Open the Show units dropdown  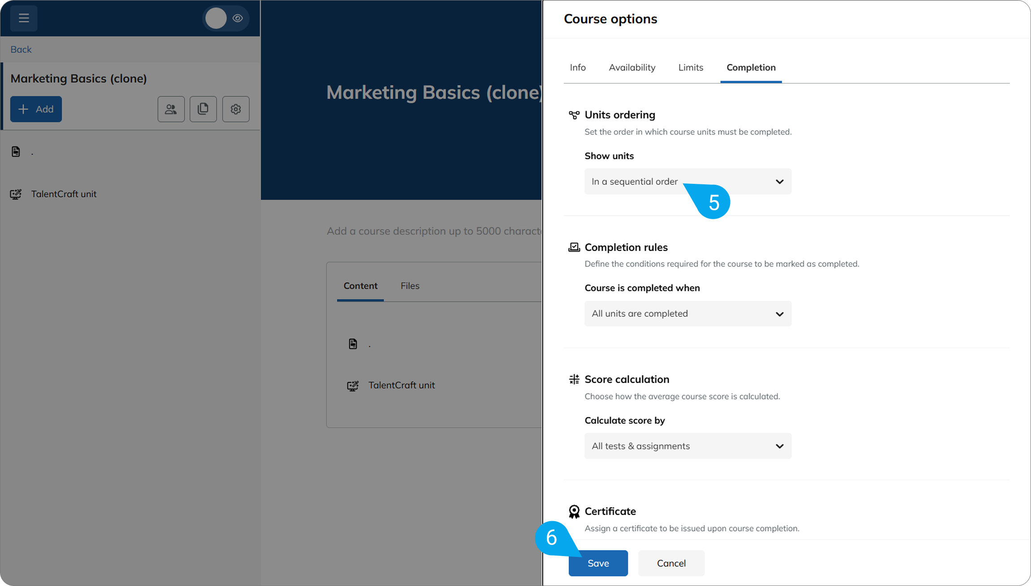click(688, 182)
